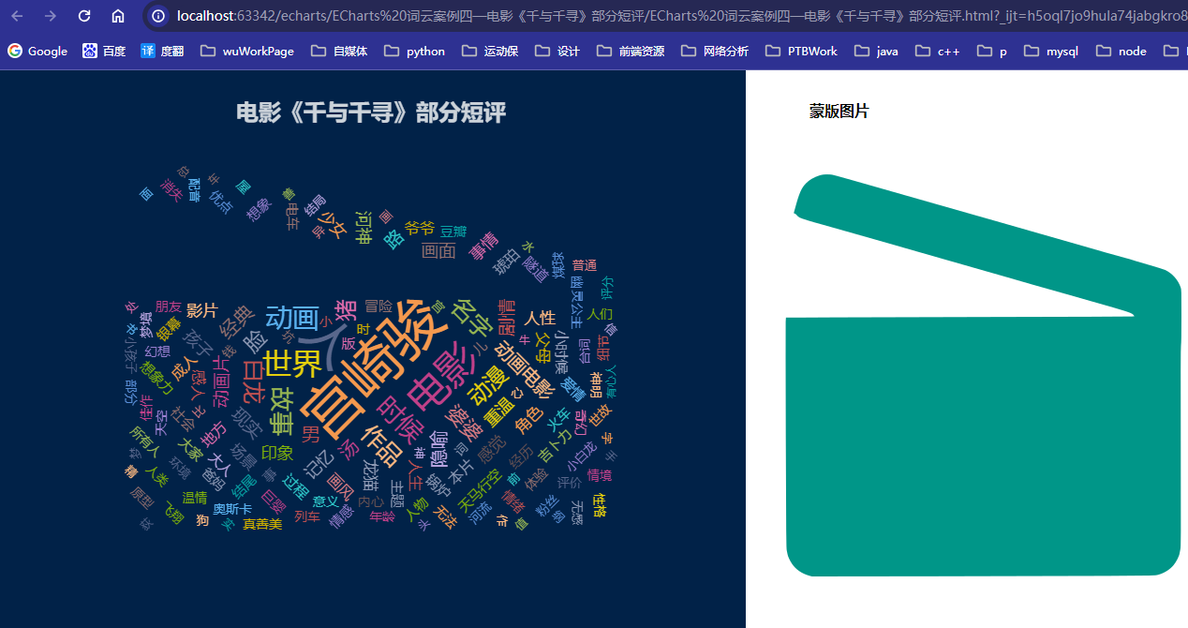Click the word 角色 in the word cloud

(529, 422)
